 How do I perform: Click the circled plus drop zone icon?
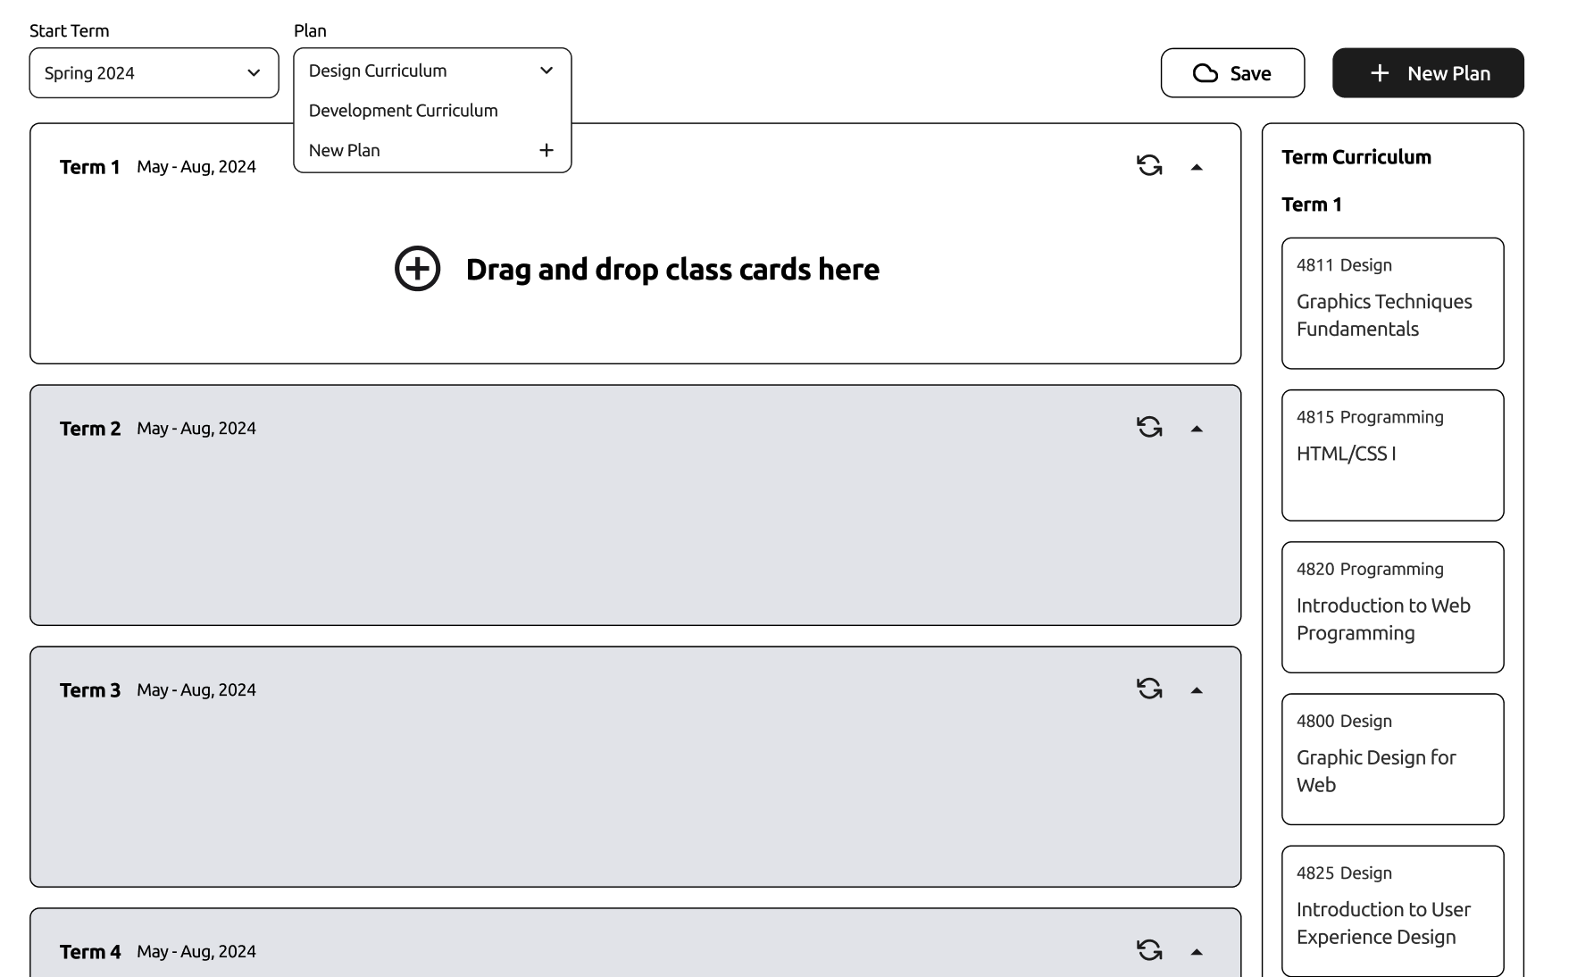[418, 269]
